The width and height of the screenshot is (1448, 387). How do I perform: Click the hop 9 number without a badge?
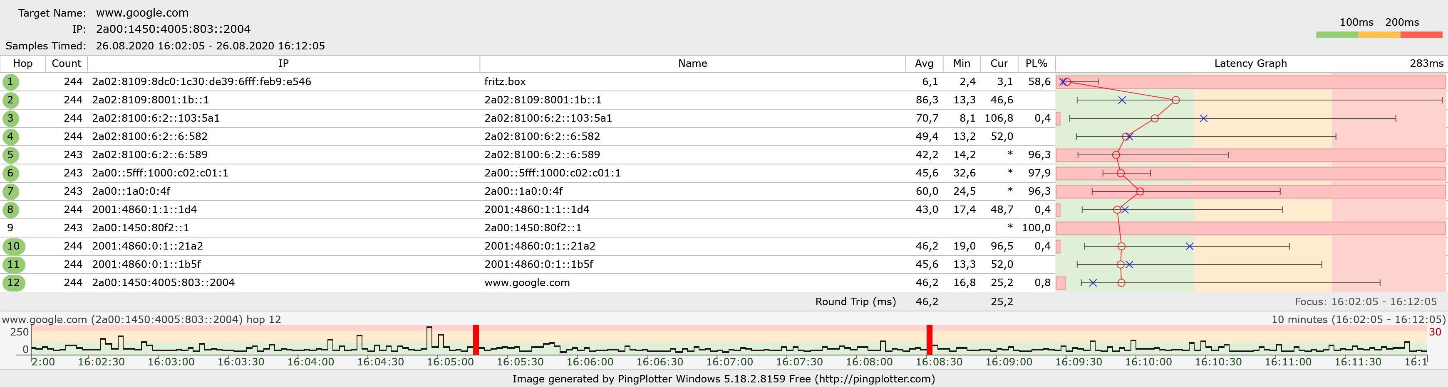10,228
